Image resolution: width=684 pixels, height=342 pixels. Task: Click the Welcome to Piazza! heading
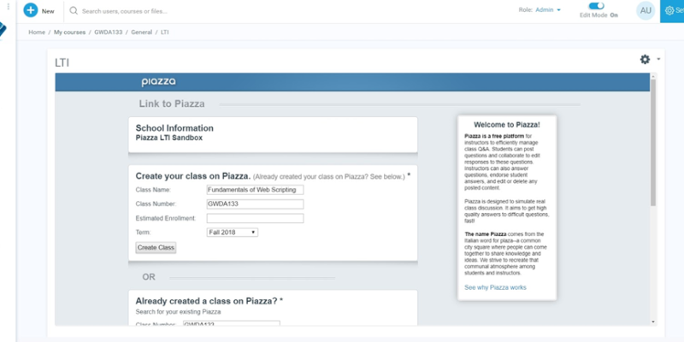click(x=507, y=125)
